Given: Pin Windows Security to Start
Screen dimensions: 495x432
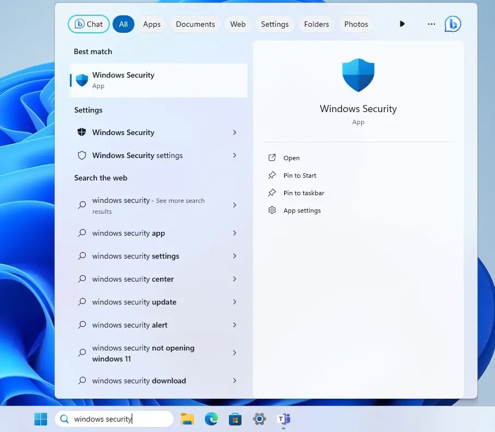Looking at the screenshot, I should [299, 176].
